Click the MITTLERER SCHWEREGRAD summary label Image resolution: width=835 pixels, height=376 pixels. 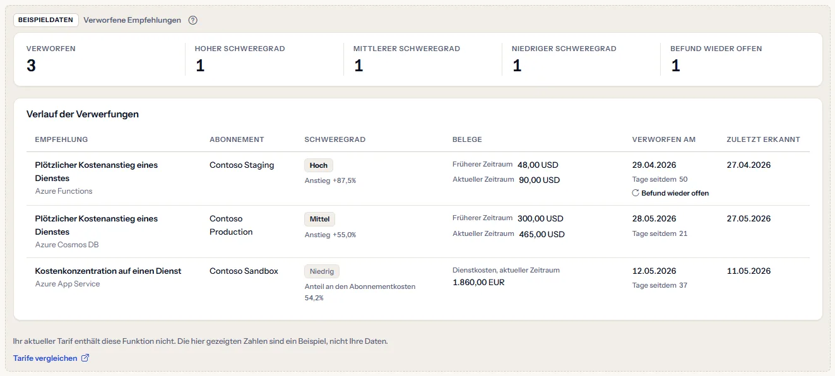pos(406,49)
